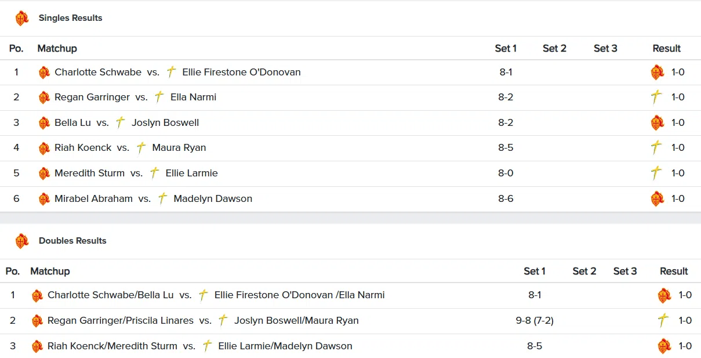Click the 9-8 (7-2) doubles score
701x358 pixels.
(534, 320)
